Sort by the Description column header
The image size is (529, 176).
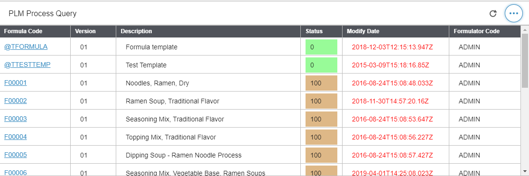click(208, 31)
